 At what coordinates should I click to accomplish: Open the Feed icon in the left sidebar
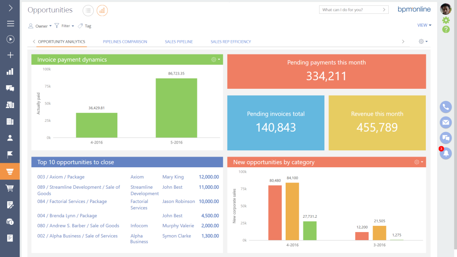pos(10,88)
